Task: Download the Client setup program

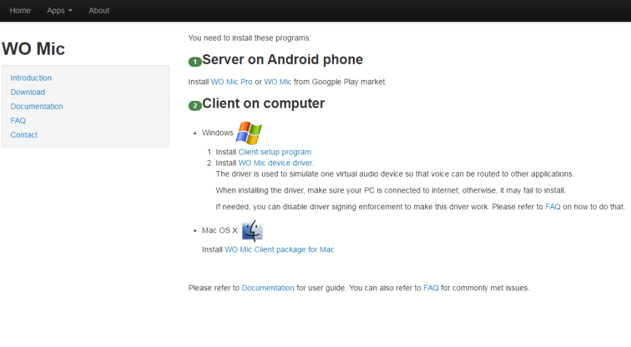Action: [x=275, y=152]
